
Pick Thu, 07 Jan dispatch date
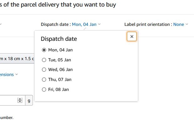(44, 80)
